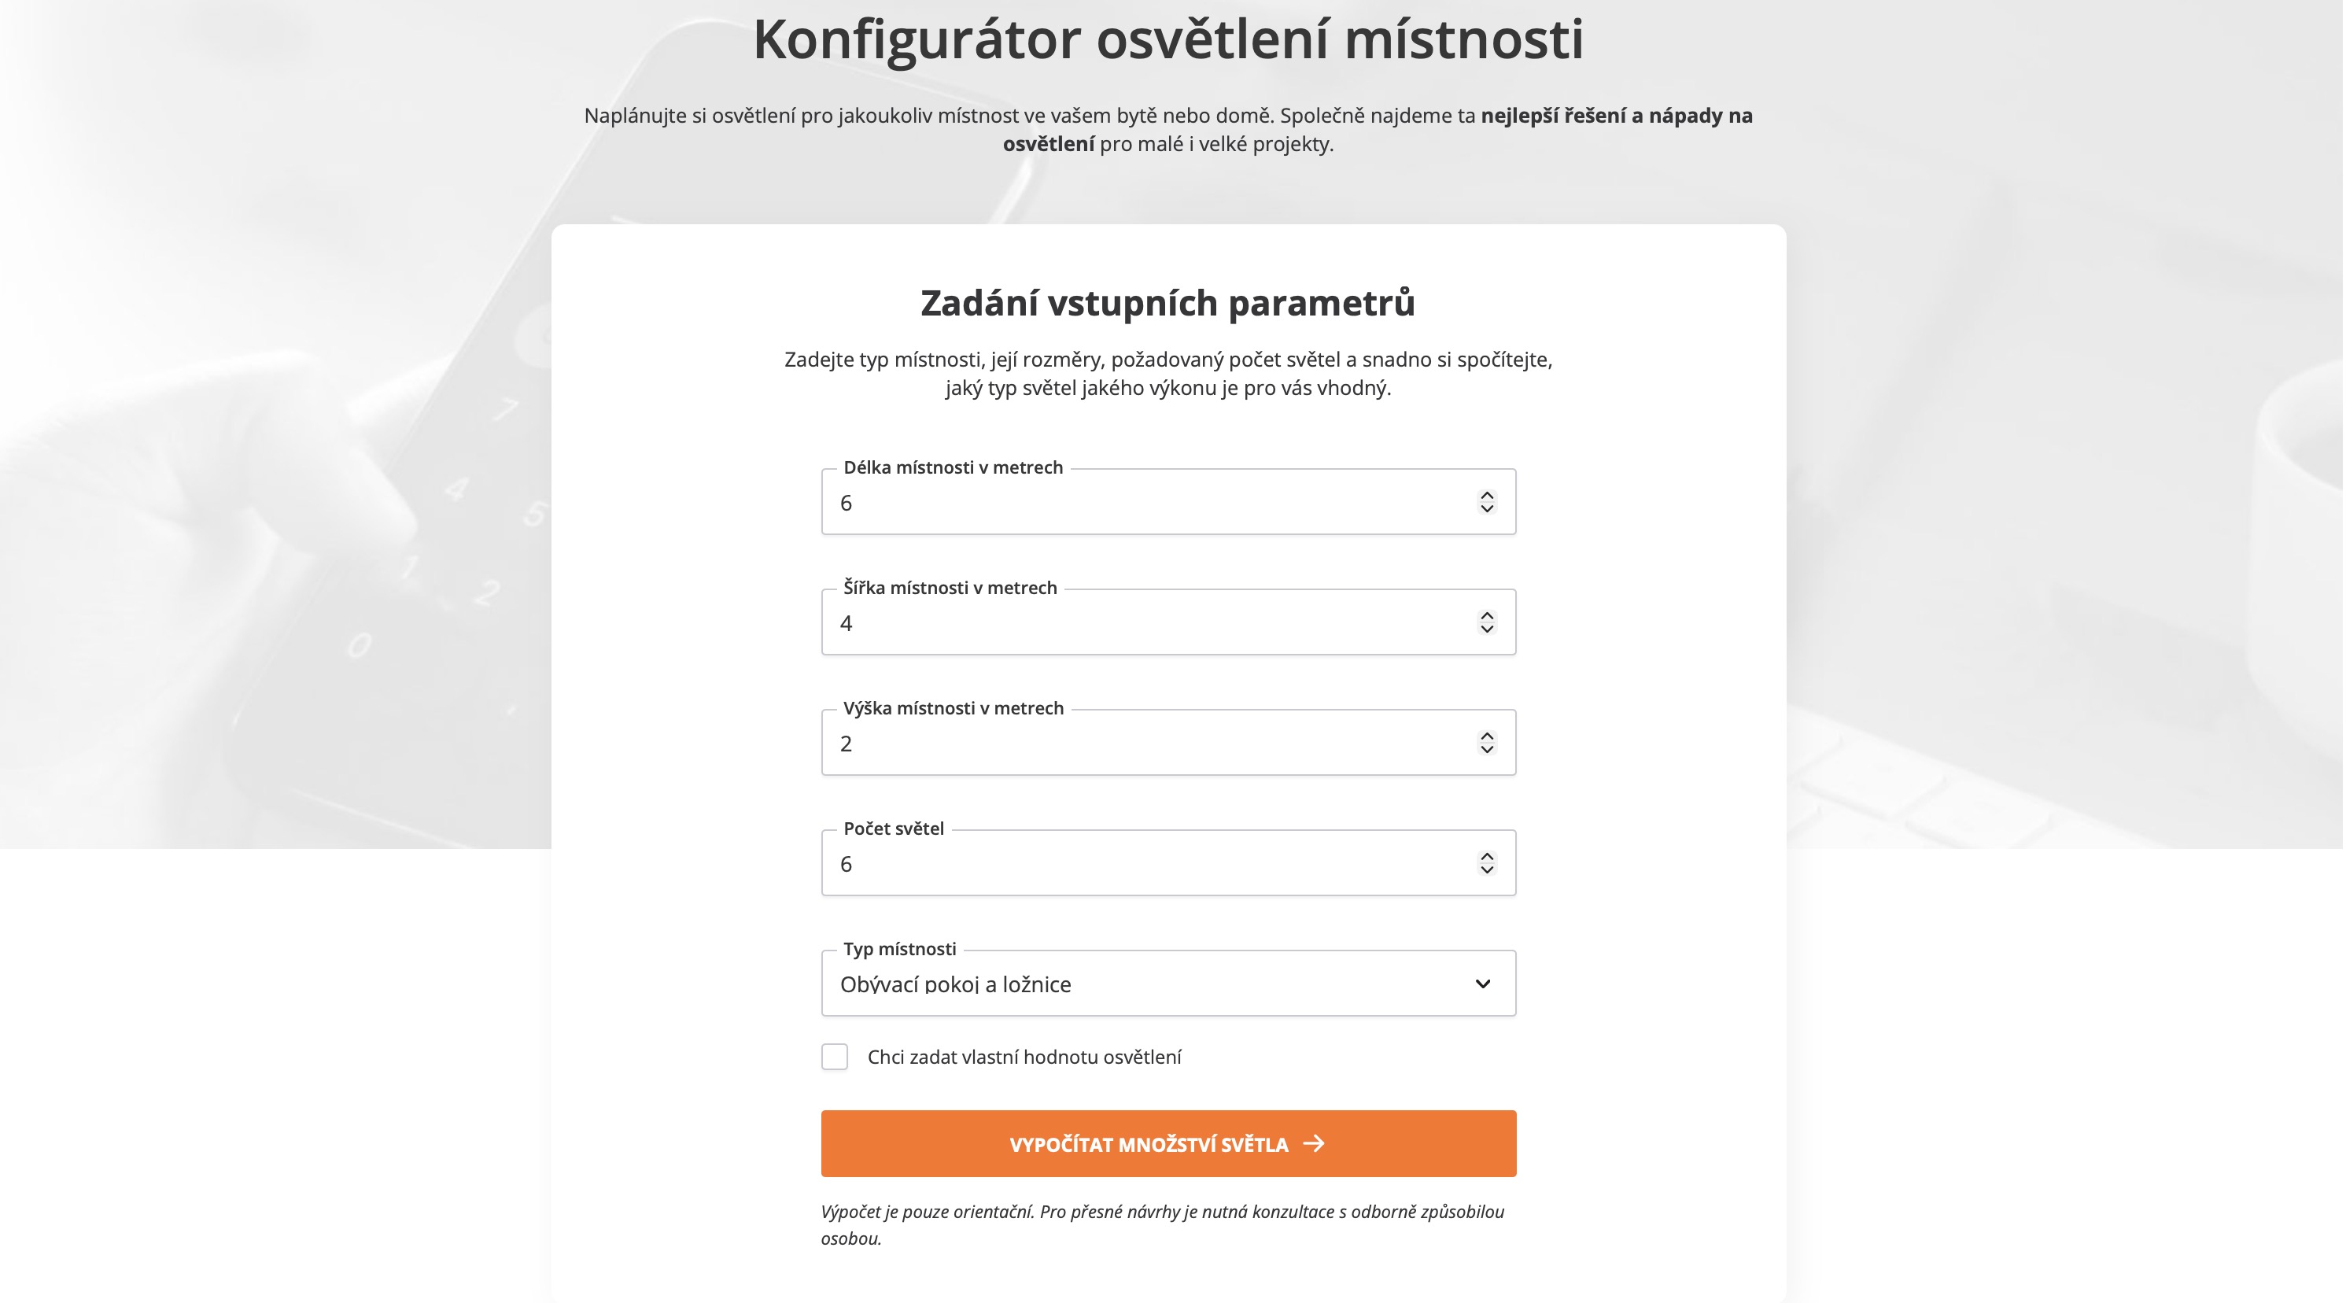Click the 'Chci zadat vlastní hodnotu osvětlení' label text
The image size is (2346, 1303).
[x=1024, y=1058]
